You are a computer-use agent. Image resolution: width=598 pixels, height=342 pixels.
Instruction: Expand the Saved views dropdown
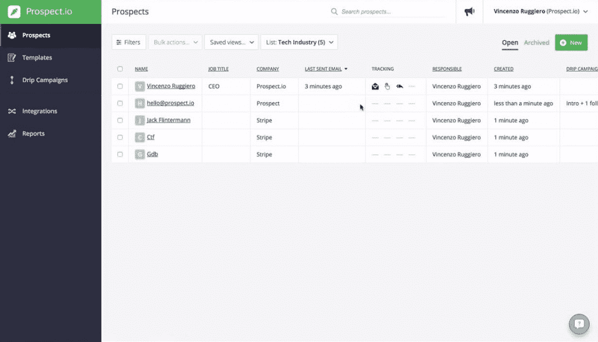[x=232, y=42]
